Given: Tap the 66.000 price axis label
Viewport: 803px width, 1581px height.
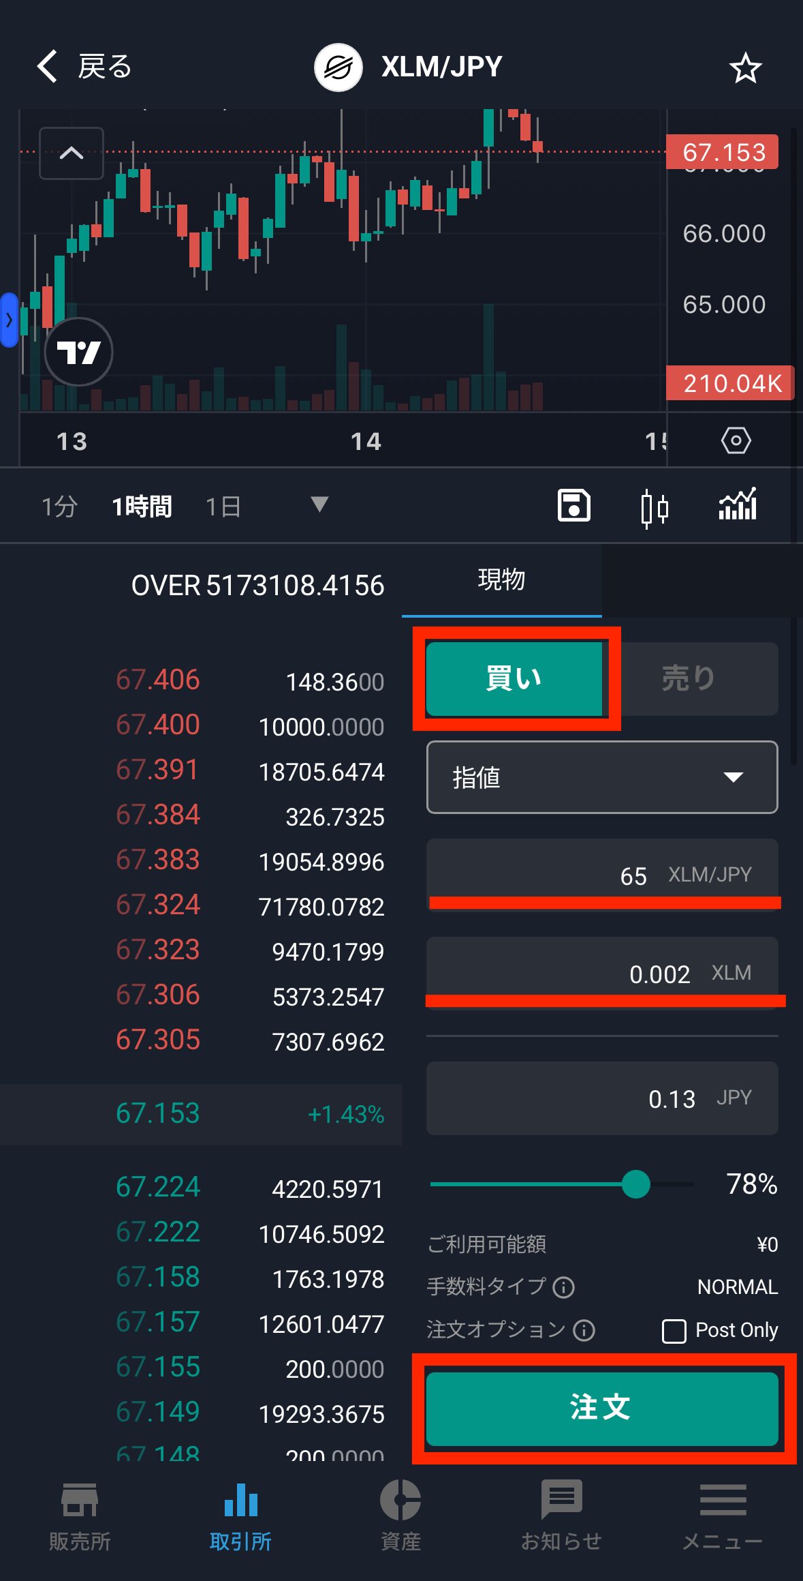Looking at the screenshot, I should point(724,234).
